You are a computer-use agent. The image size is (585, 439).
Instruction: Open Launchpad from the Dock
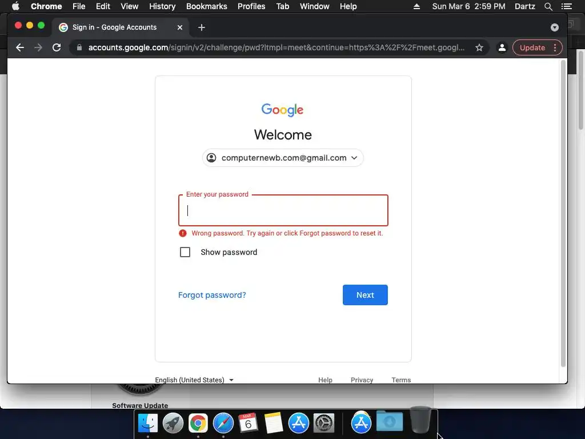tap(173, 423)
